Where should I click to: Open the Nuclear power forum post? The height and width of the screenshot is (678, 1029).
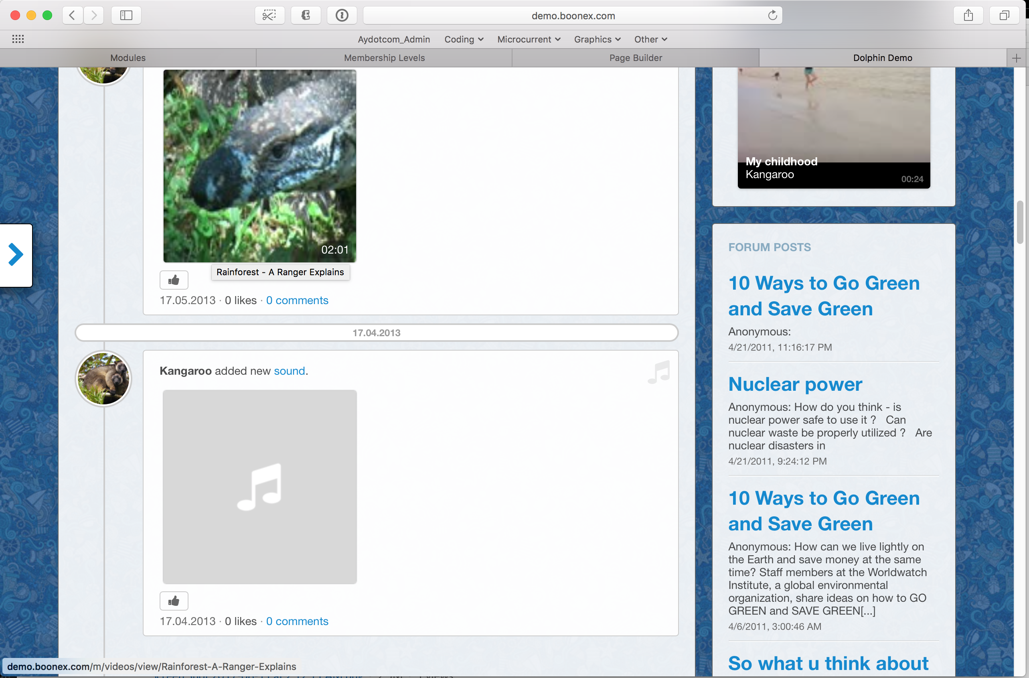click(795, 384)
